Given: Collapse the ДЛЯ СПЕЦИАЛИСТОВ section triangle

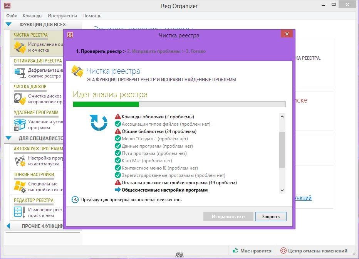Looking at the screenshot, I should coord(8,138).
